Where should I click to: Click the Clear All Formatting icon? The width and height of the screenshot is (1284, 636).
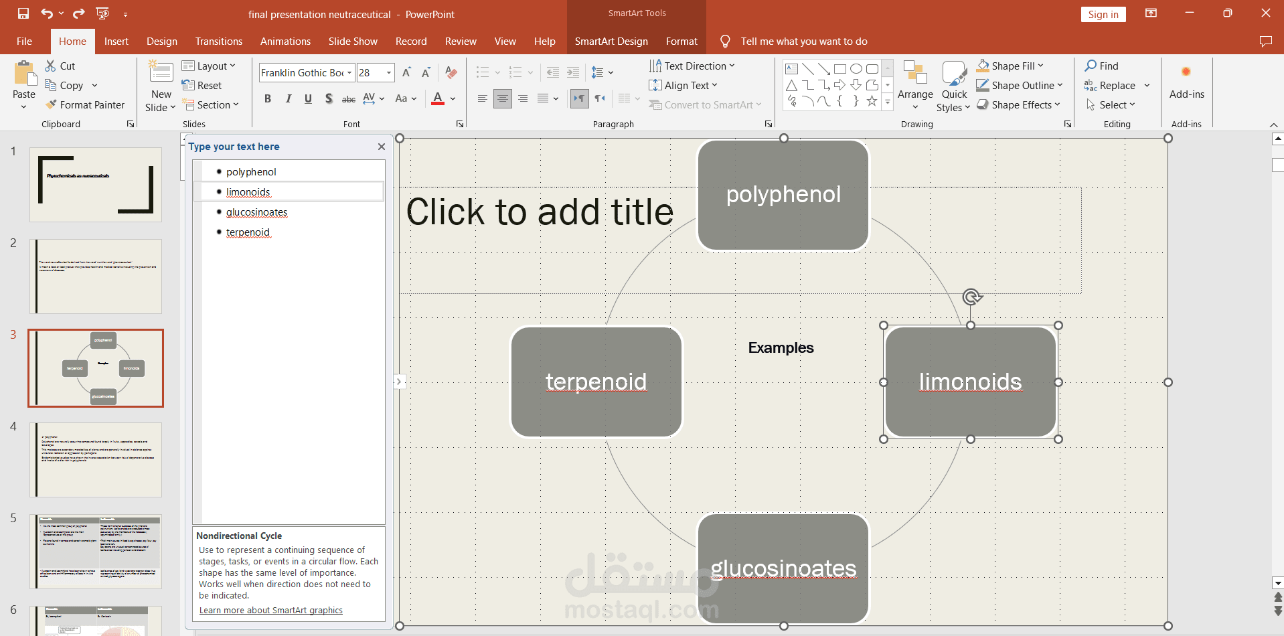(451, 72)
